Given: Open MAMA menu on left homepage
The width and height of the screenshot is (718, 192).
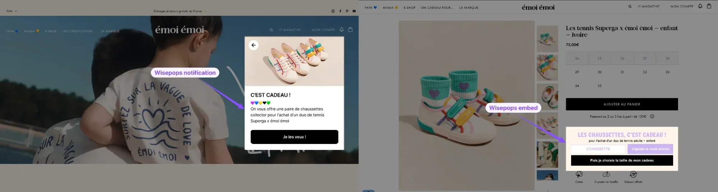Looking at the screenshot, I should click(x=32, y=31).
